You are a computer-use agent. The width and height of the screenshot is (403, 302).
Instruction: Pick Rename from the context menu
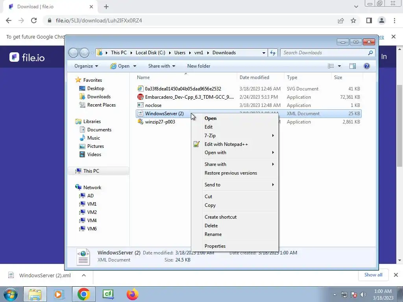coord(213,234)
